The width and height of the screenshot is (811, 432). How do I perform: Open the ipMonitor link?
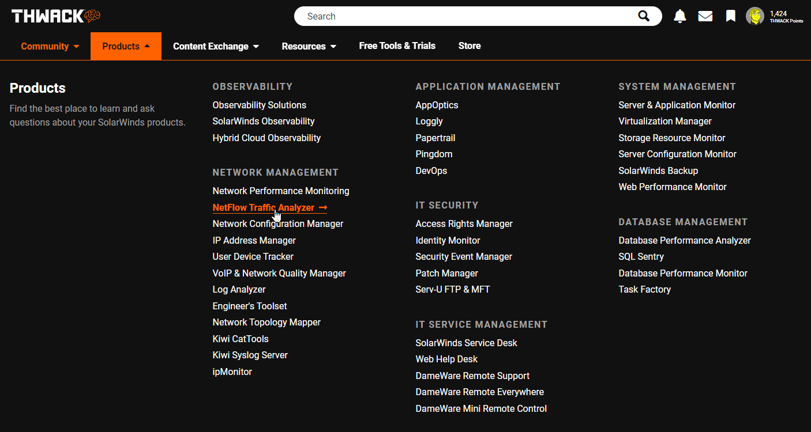tap(232, 372)
